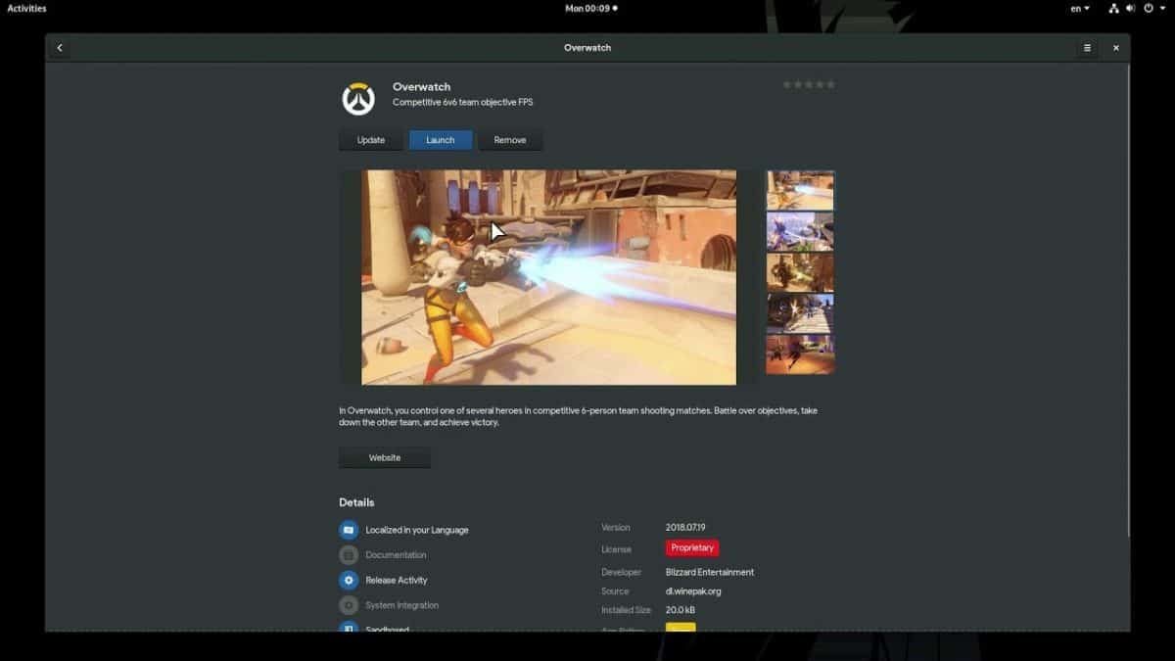Select the fifth screenshot thumbnail
This screenshot has height=661, width=1175.
(x=800, y=354)
